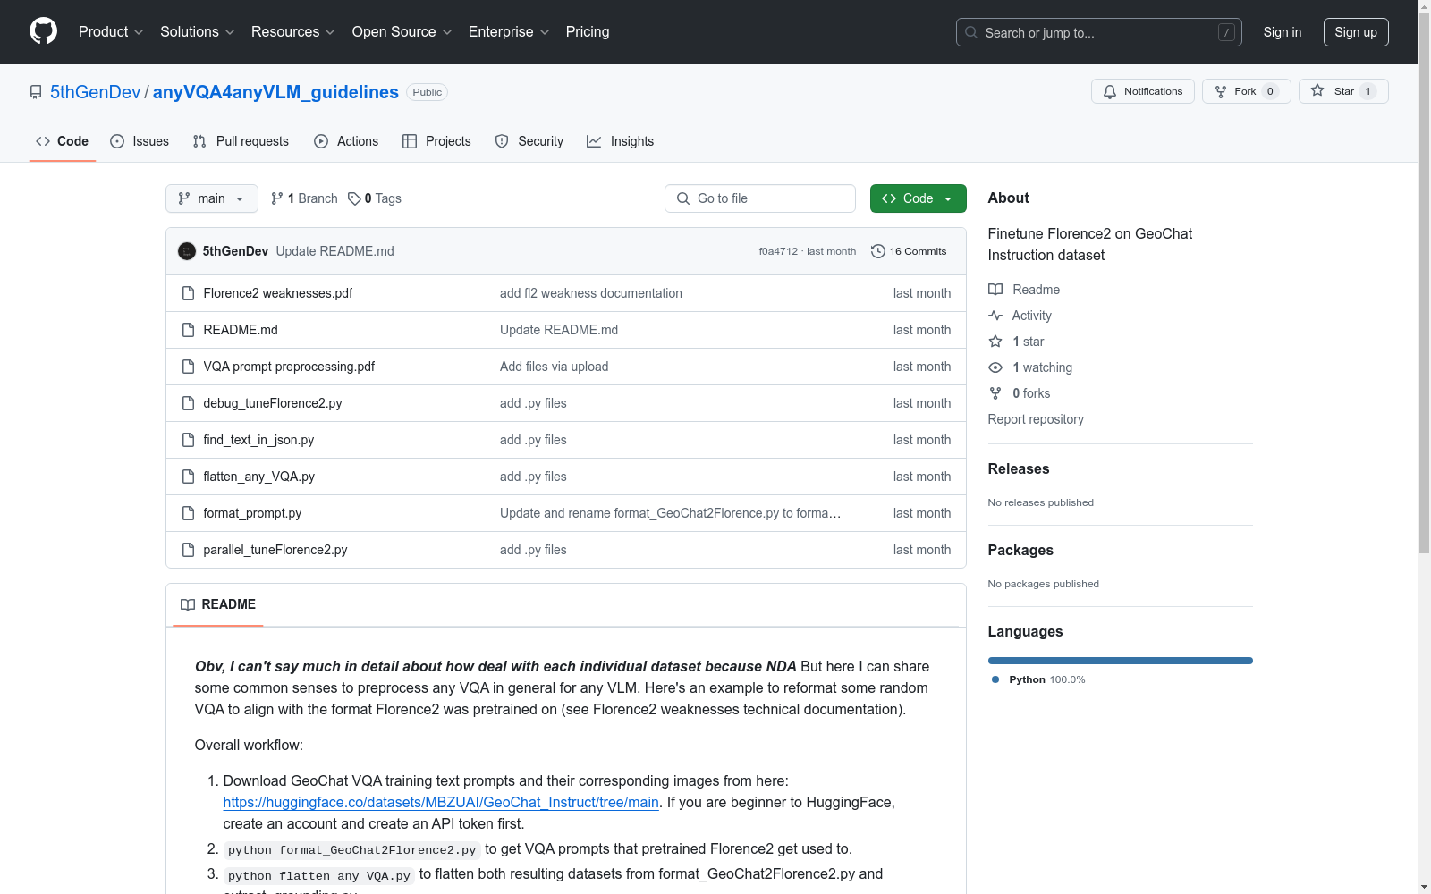The height and width of the screenshot is (894, 1431).
Task: Click the file icon for flatten_any_VQA.py
Action: click(x=188, y=477)
